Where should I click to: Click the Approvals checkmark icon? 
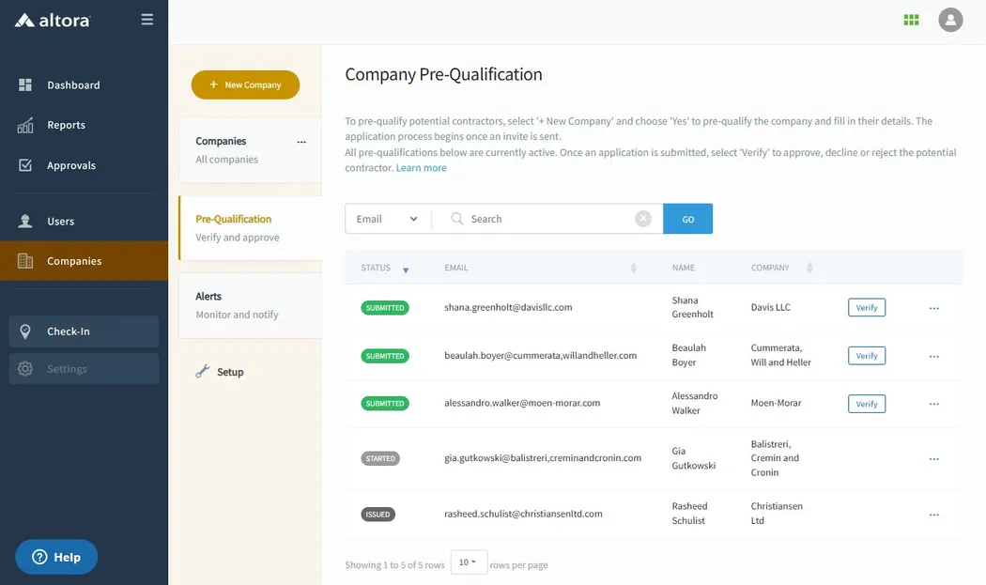25,165
